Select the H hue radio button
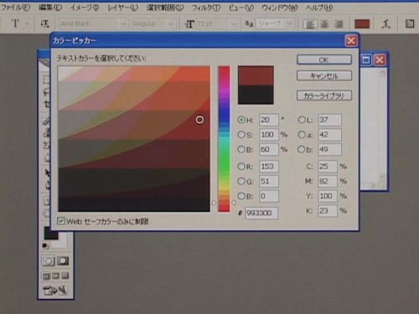Image resolution: width=419 pixels, height=314 pixels. tap(241, 120)
